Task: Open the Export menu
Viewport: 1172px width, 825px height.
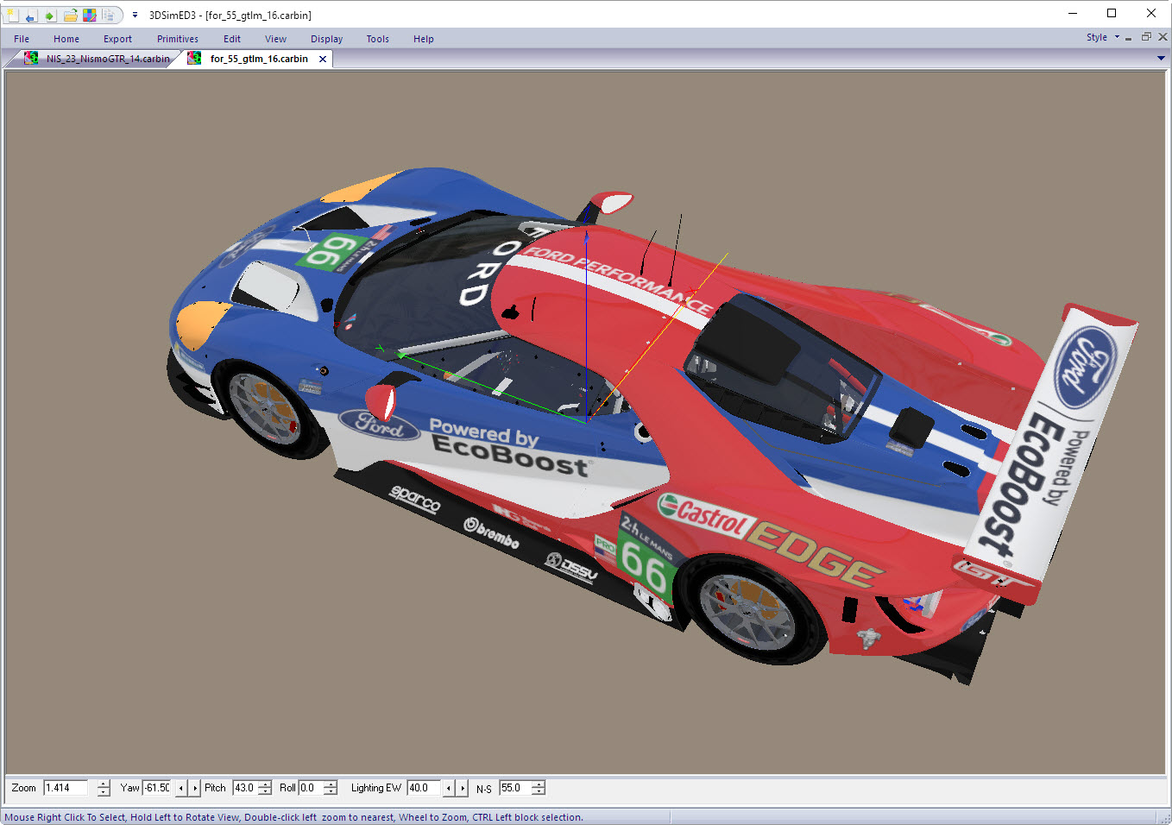Action: point(117,39)
